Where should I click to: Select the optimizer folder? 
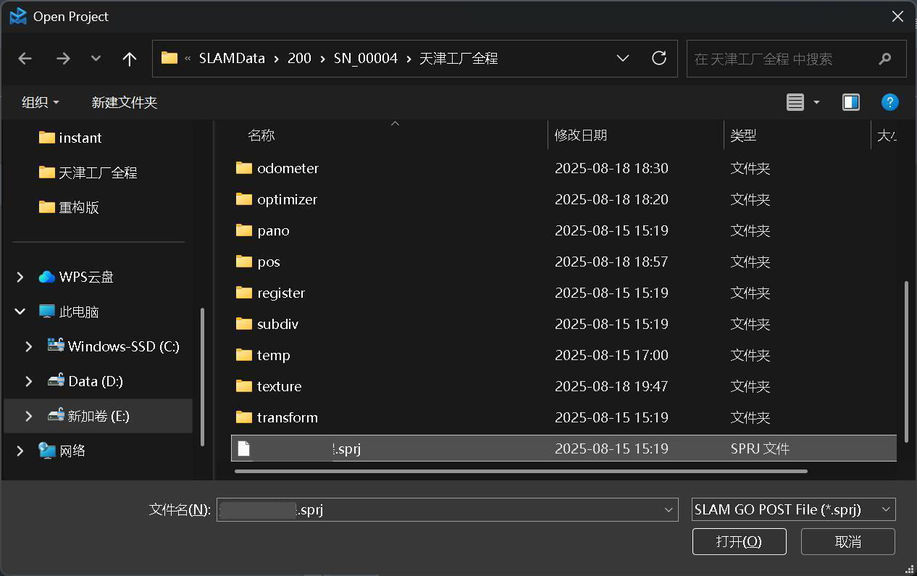point(277,199)
